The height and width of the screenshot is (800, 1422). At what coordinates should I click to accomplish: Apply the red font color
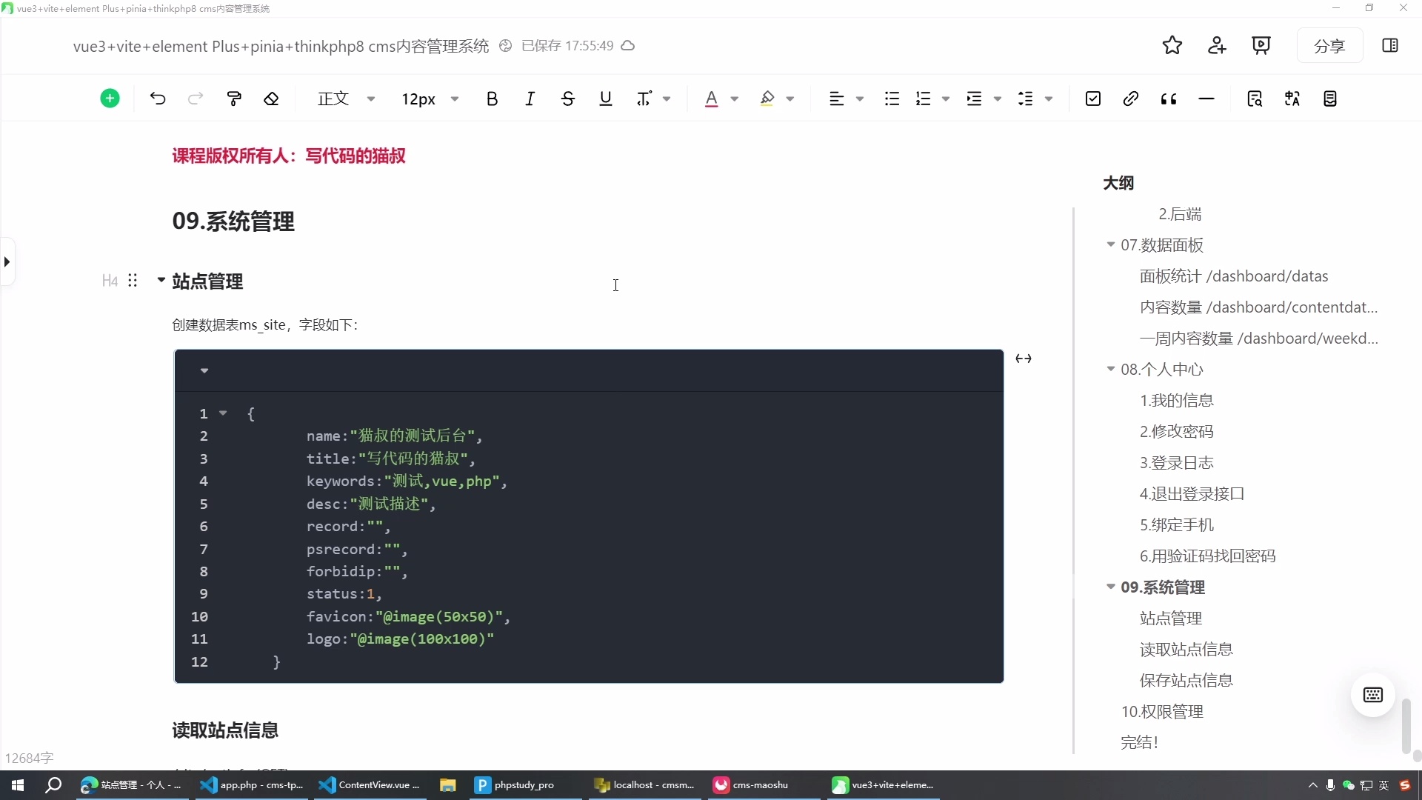(711, 99)
